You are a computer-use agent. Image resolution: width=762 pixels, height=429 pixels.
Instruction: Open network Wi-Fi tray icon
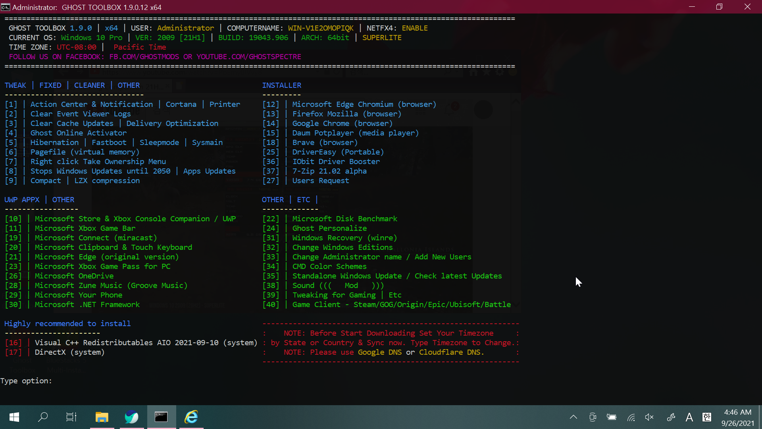coord(631,417)
